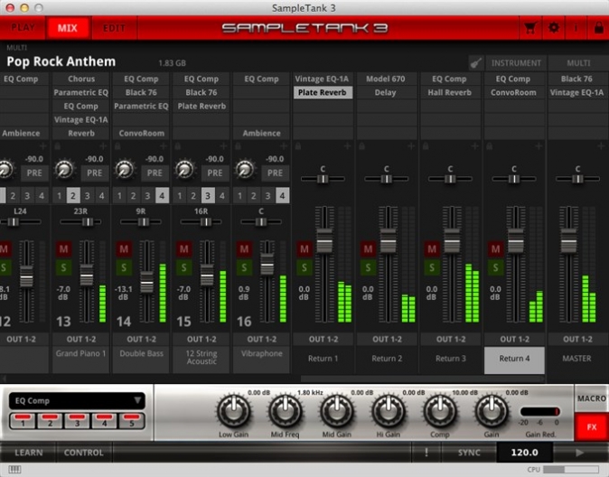Open the MACRO panel tab
This screenshot has height=477, width=609.
(x=592, y=398)
